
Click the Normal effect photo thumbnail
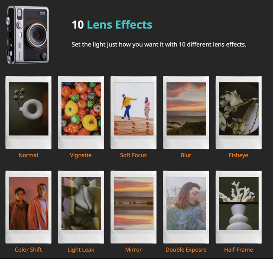tap(29, 109)
